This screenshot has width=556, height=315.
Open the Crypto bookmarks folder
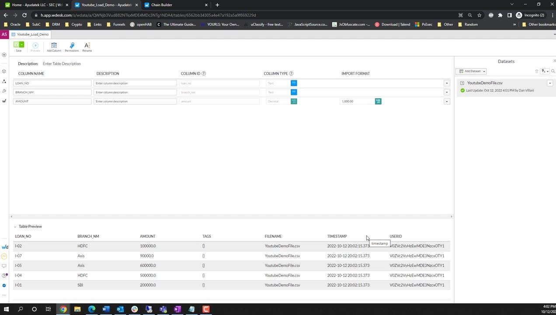[x=73, y=24]
